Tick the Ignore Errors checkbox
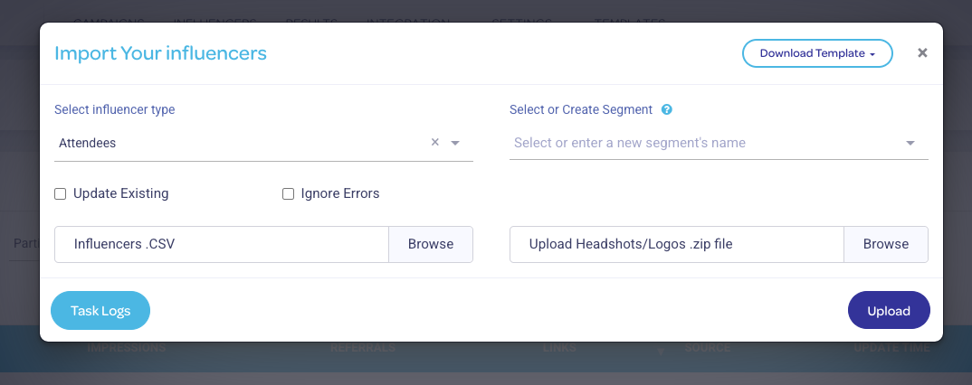The width and height of the screenshot is (972, 385). (289, 193)
